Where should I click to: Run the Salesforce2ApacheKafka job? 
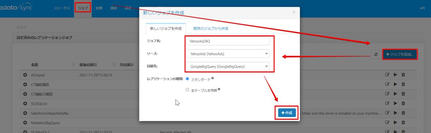coord(395,113)
